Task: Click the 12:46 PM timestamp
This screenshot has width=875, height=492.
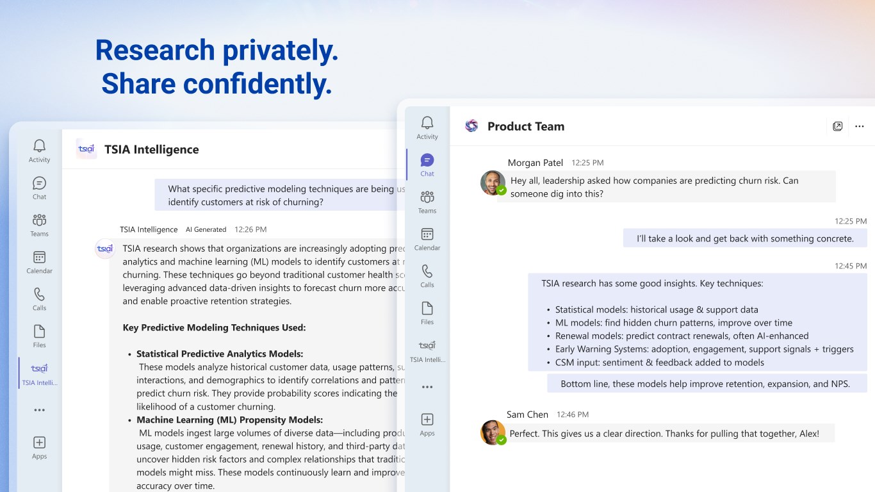Action: click(573, 414)
